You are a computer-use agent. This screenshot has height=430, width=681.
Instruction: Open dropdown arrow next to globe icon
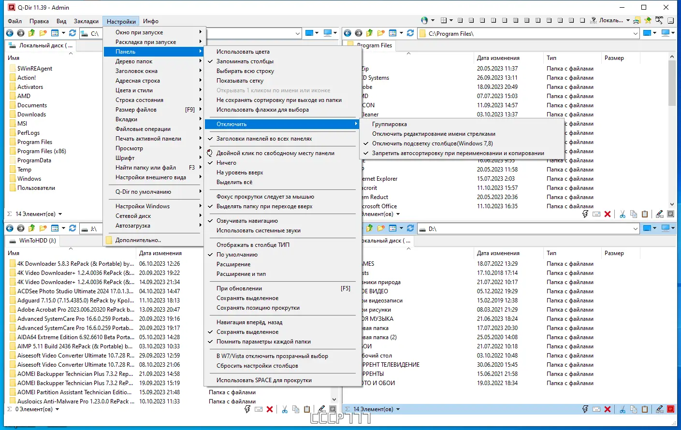coord(433,20)
